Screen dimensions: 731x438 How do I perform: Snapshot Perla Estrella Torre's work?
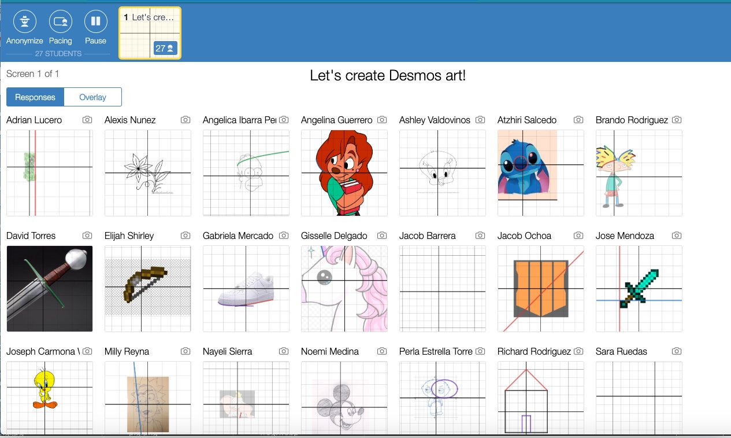480,351
